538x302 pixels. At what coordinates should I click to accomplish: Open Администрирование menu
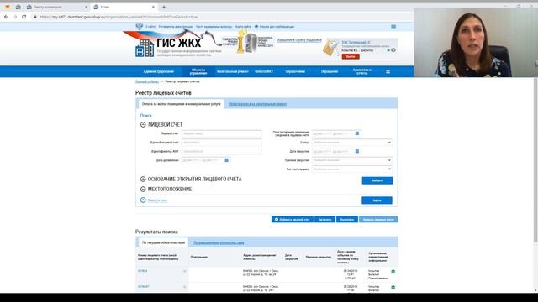[159, 71]
